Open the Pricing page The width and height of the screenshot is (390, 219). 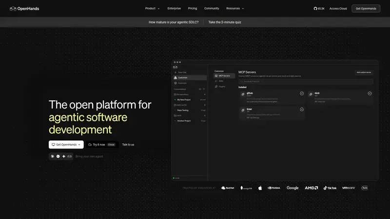point(193,8)
